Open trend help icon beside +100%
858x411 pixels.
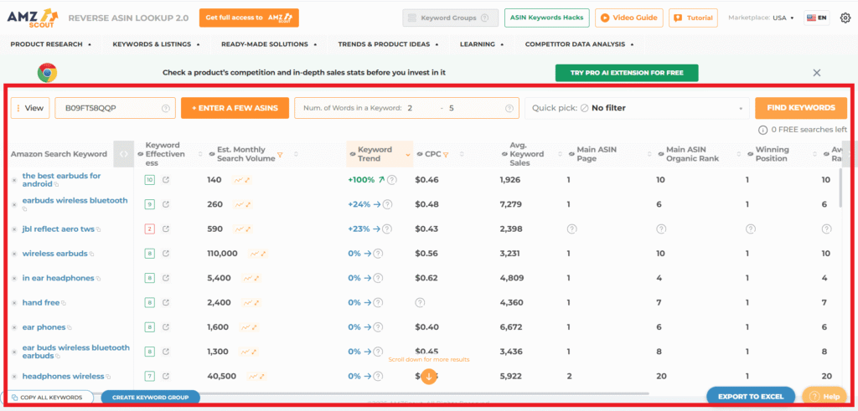pos(392,180)
